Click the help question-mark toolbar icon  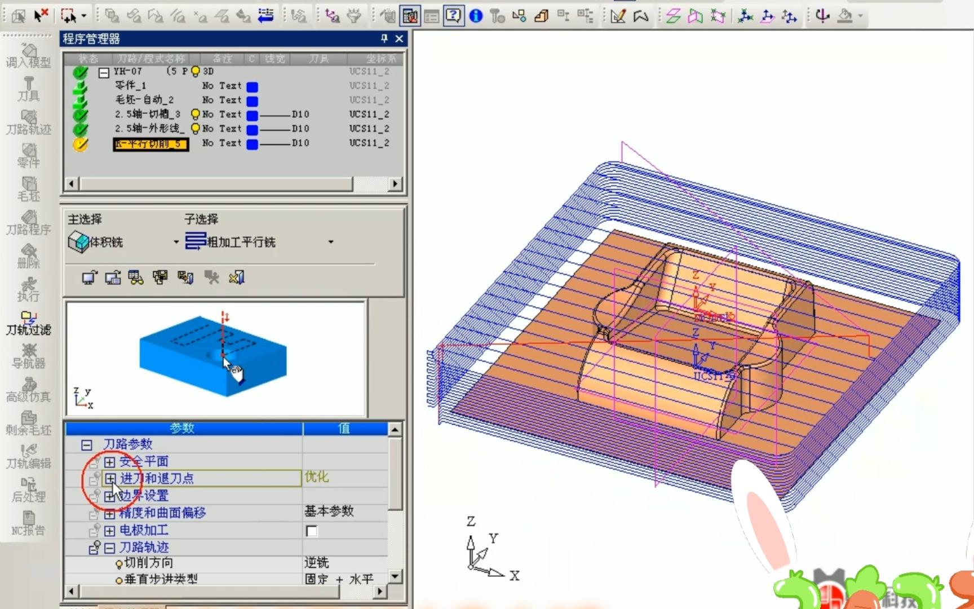[x=453, y=16]
